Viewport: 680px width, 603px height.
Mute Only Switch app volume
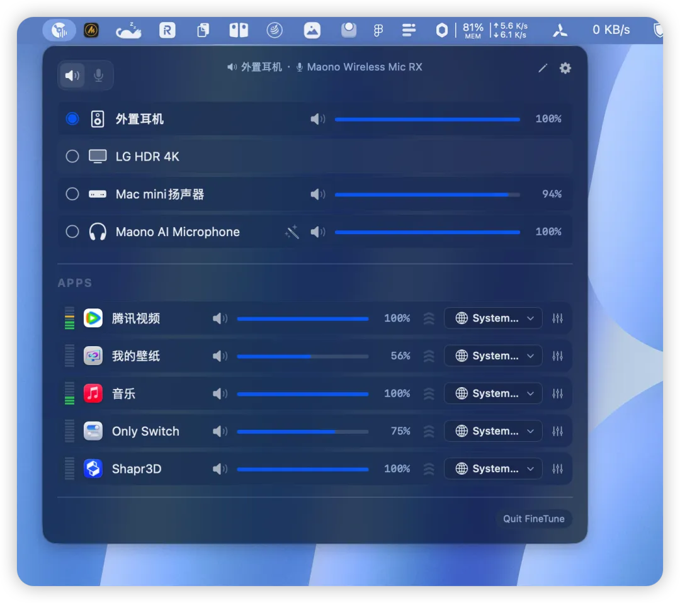tap(220, 431)
